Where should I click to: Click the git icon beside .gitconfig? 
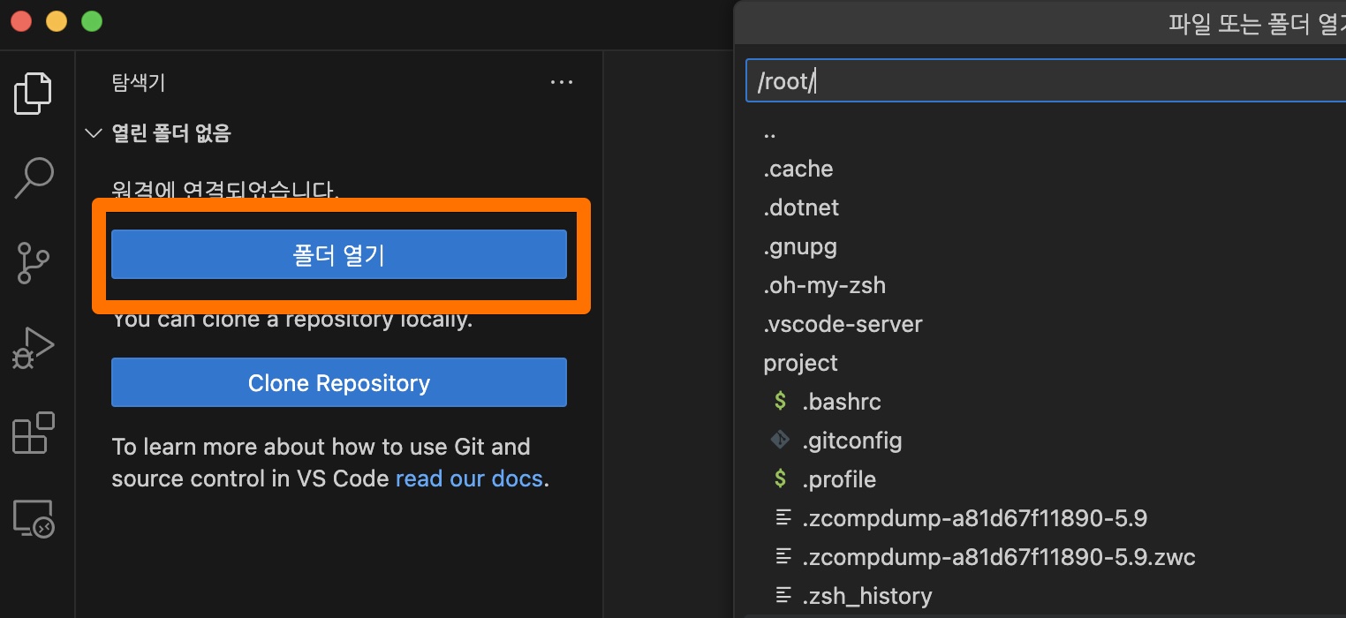pos(781,441)
